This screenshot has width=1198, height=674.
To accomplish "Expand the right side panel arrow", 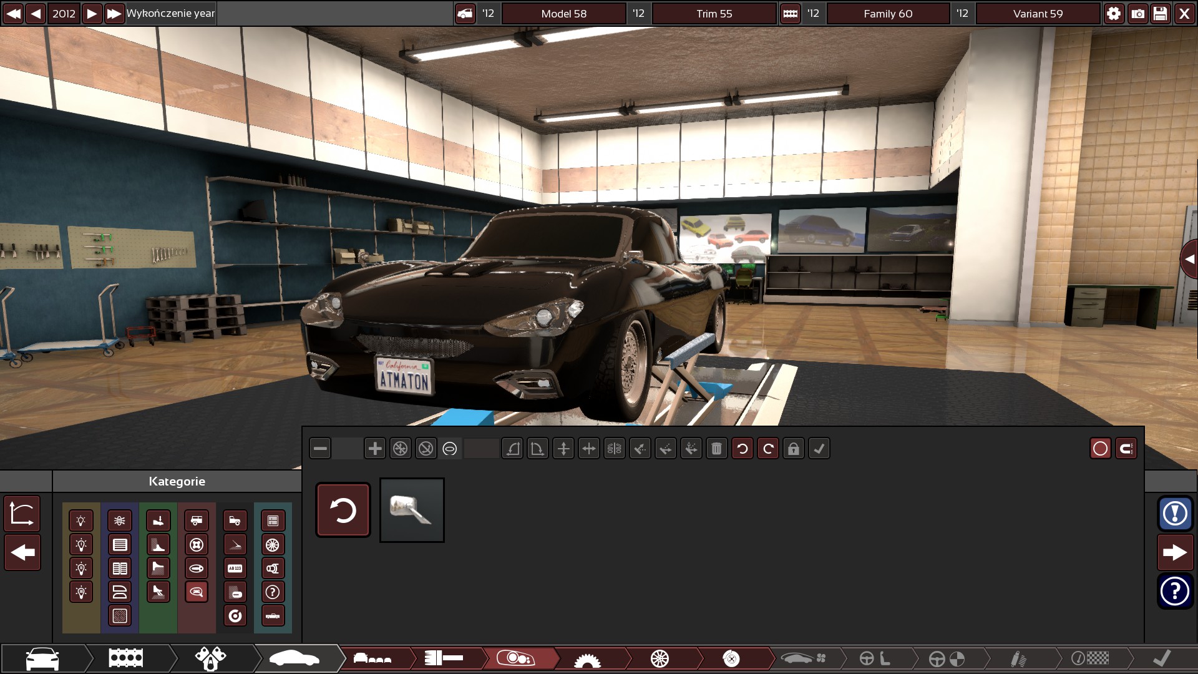I will [x=1189, y=258].
